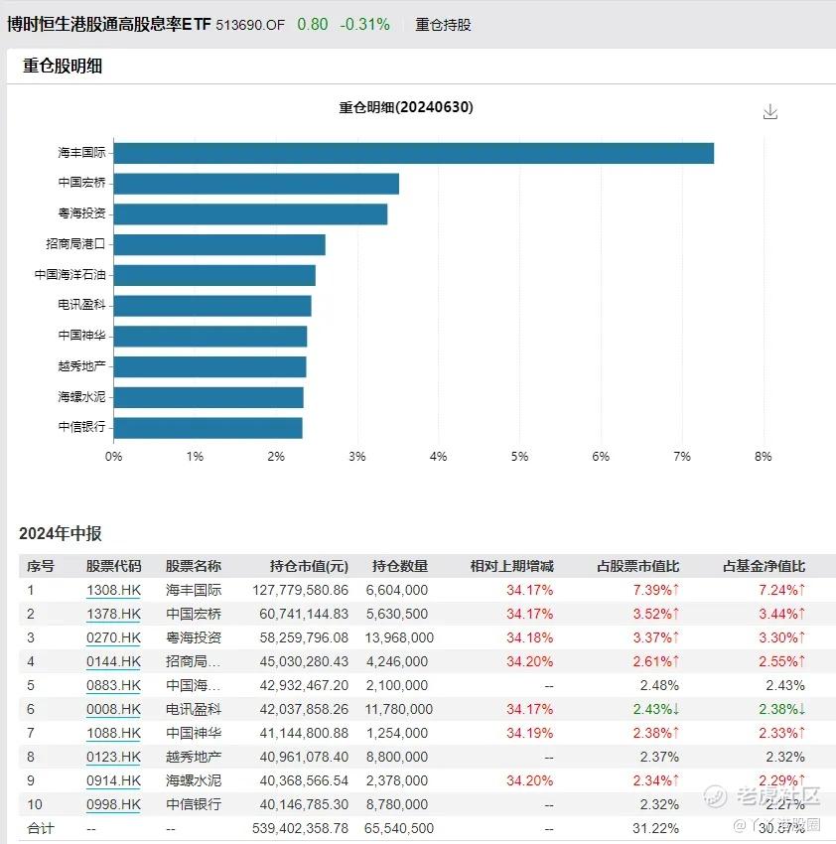
Task: Open the 1308.HK stock code link
Action: click(113, 590)
